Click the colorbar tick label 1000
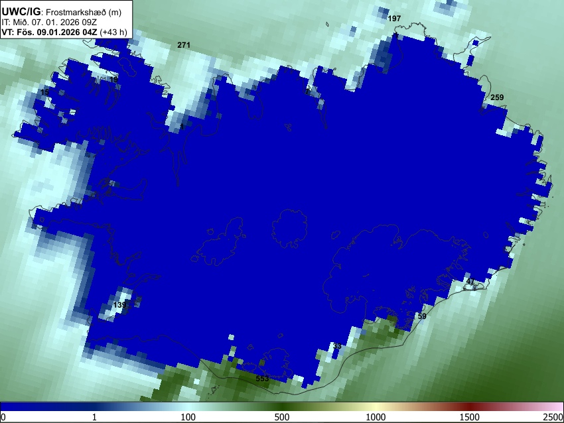 [376, 417]
